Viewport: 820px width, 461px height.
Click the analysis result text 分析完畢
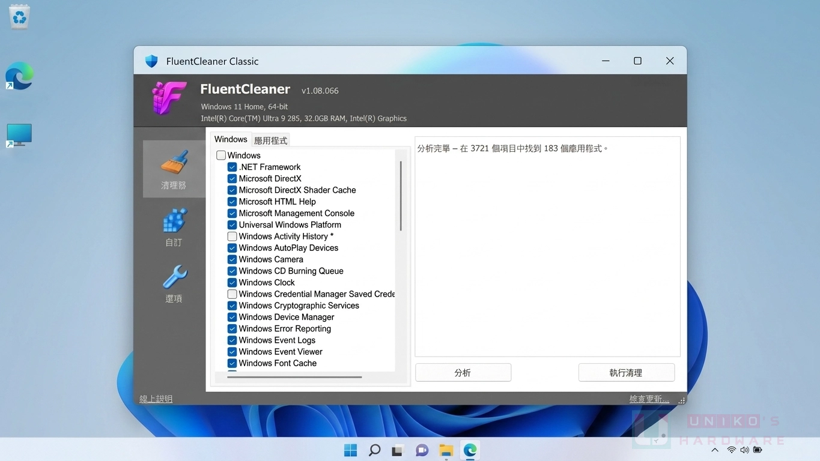[434, 148]
